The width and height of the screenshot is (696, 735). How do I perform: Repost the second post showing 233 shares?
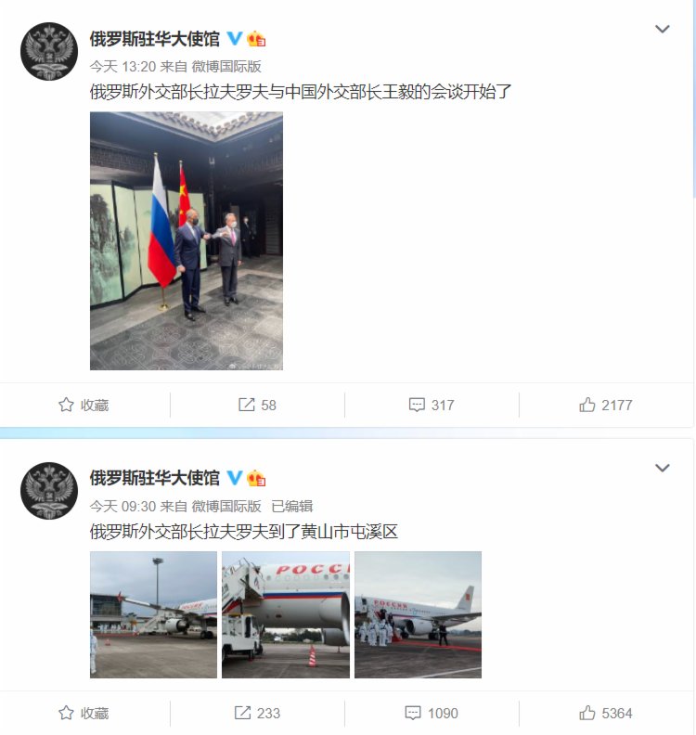257,713
